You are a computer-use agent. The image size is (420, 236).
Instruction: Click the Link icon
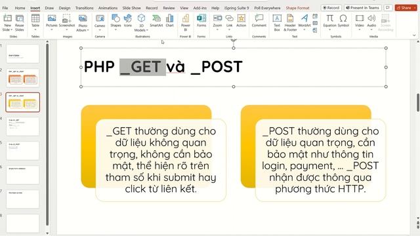[x=229, y=18]
